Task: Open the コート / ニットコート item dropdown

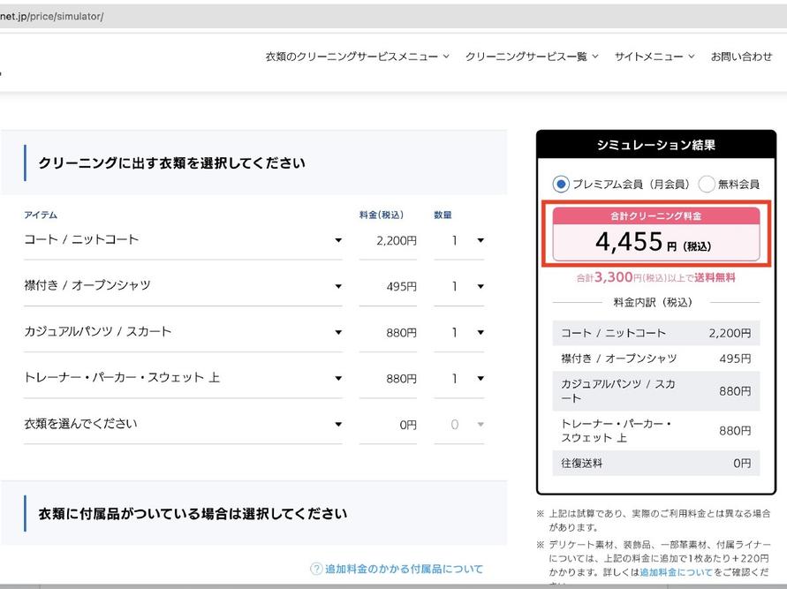Action: click(183, 240)
